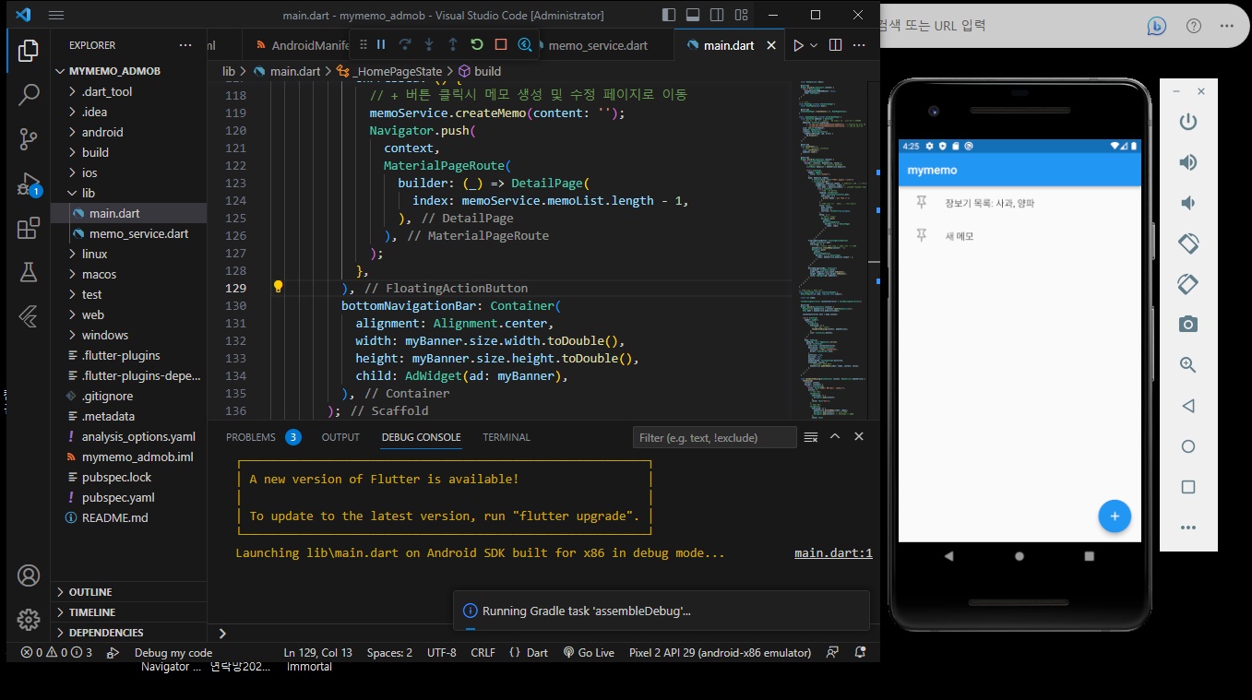Open emulator extended controls (more dots)
This screenshot has height=700, width=1252.
pos(1188,528)
